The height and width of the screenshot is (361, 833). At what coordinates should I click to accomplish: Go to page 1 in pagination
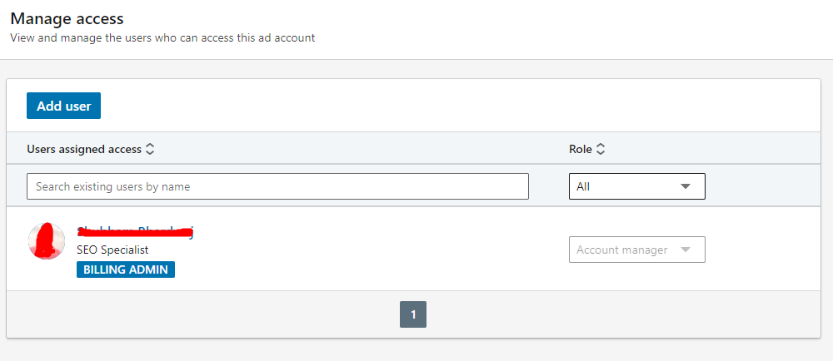click(413, 314)
